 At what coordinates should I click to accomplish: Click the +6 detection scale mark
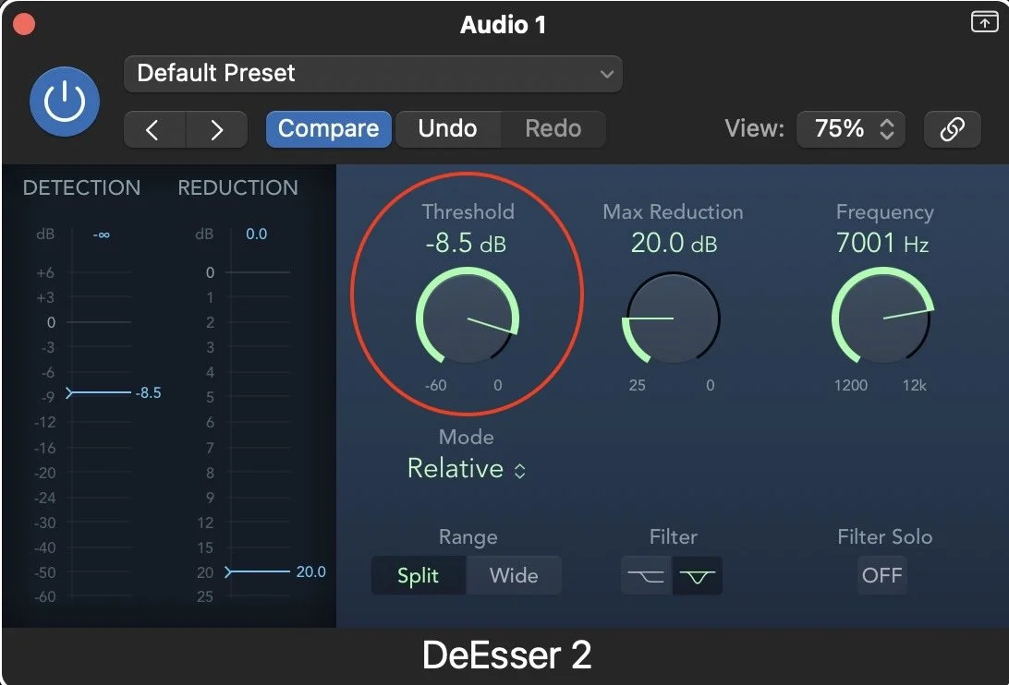45,272
